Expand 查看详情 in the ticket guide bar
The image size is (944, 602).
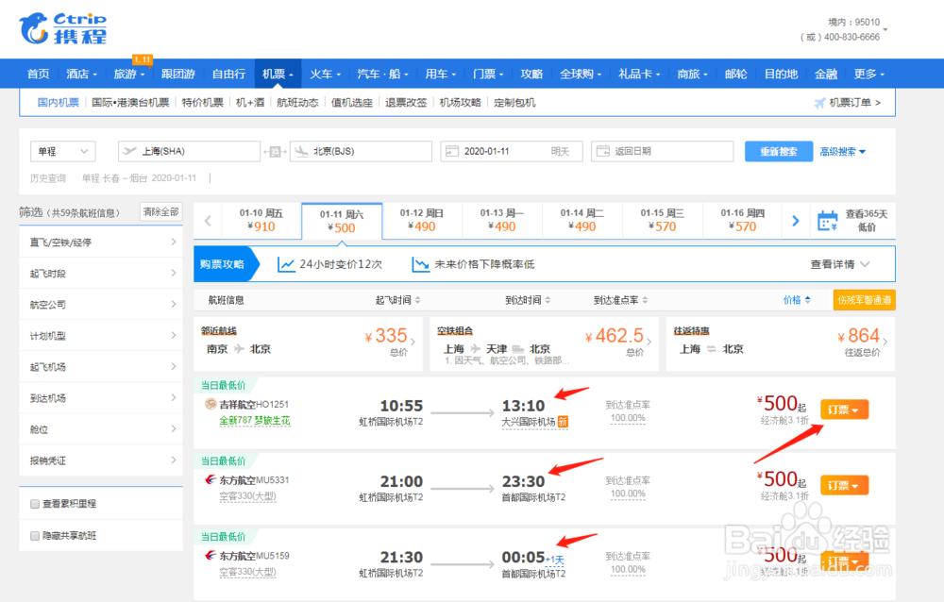pyautogui.click(x=840, y=264)
